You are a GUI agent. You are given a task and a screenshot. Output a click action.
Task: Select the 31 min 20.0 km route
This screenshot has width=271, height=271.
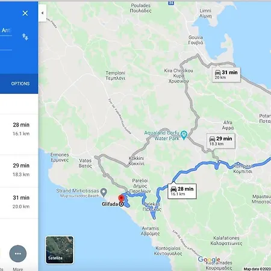pos(19,203)
